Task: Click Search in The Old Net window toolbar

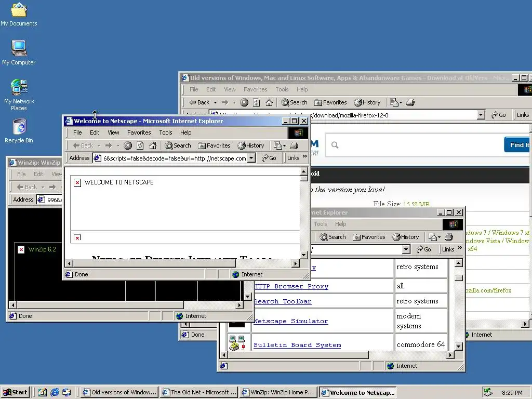Action: coord(332,237)
